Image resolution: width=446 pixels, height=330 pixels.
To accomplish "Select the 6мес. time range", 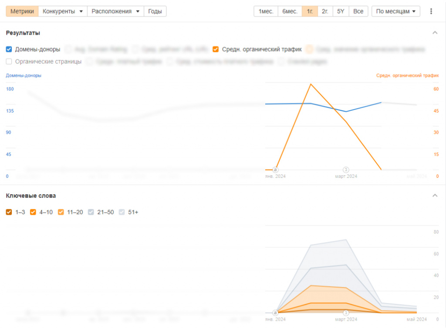I will (x=290, y=11).
